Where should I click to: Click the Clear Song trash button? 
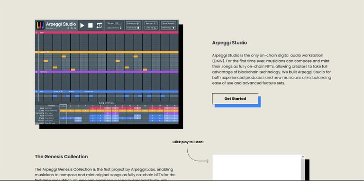click(x=134, y=28)
